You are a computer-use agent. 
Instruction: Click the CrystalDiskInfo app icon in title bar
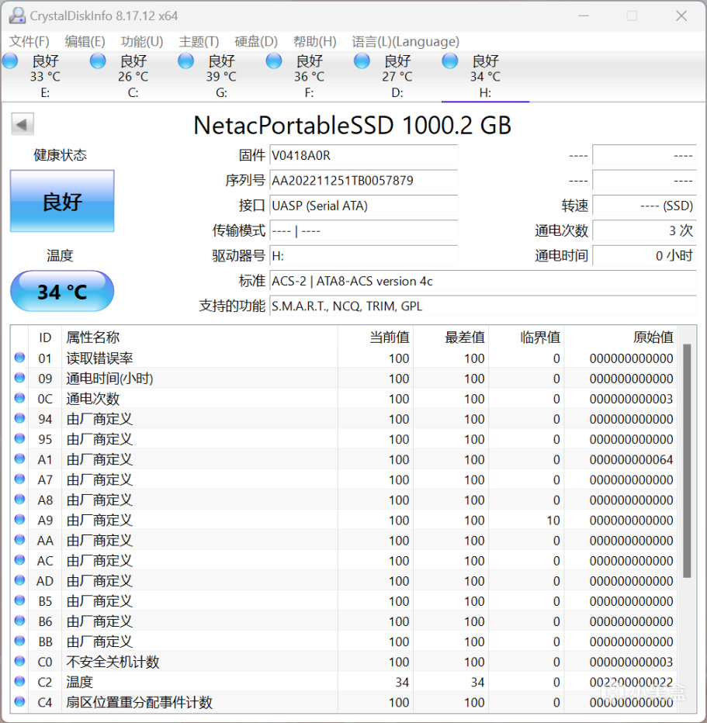[x=17, y=16]
